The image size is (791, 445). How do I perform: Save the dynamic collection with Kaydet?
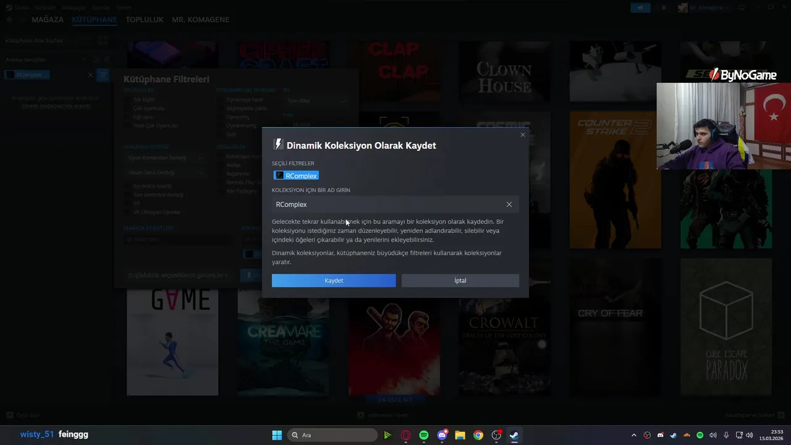pyautogui.click(x=334, y=281)
